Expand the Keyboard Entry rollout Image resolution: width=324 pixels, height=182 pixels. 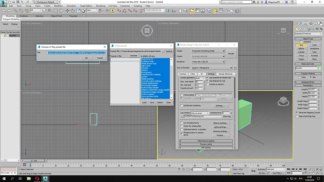click(x=308, y=82)
